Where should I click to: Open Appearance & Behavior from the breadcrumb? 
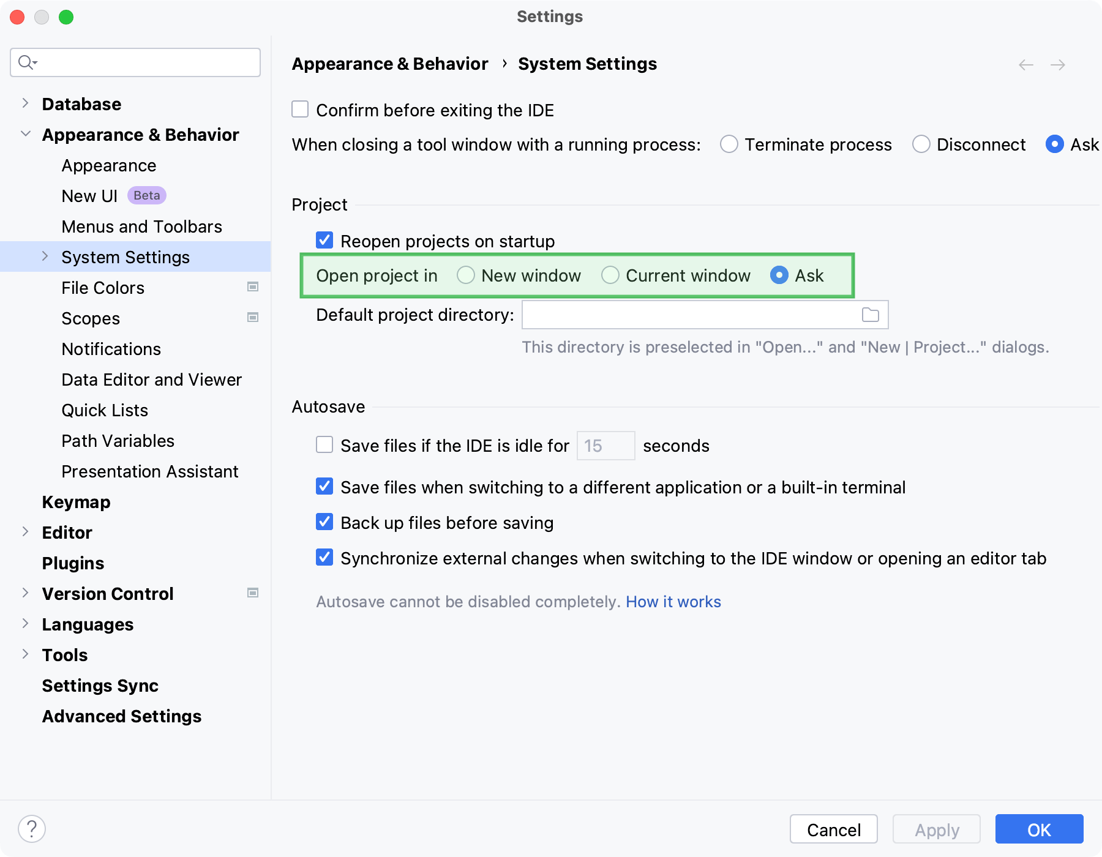pos(389,64)
